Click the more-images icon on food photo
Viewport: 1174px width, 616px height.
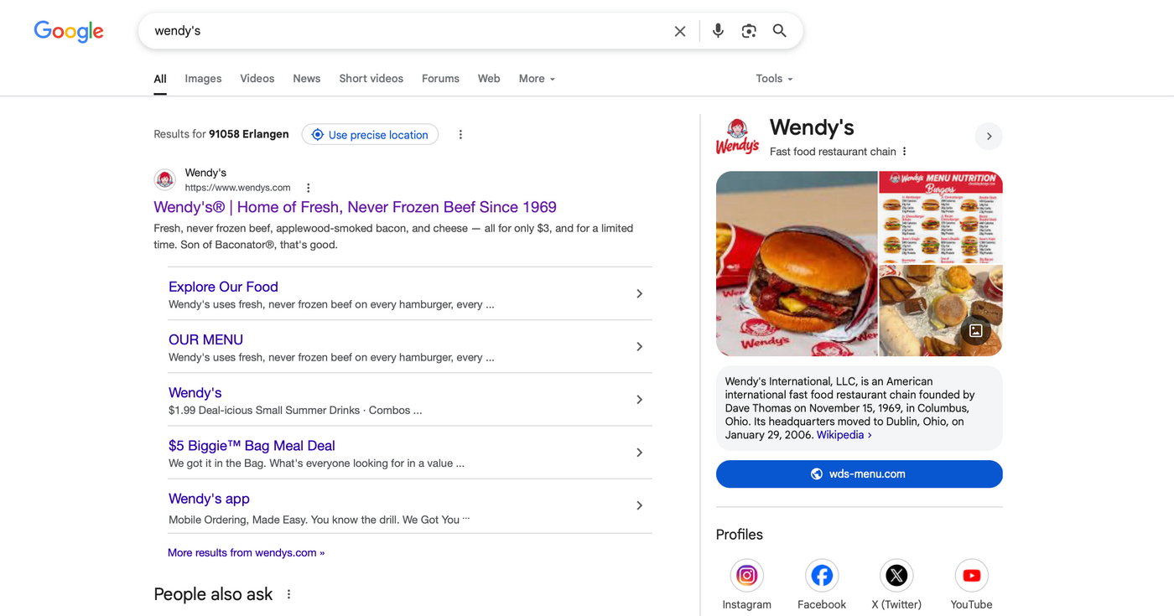[976, 330]
